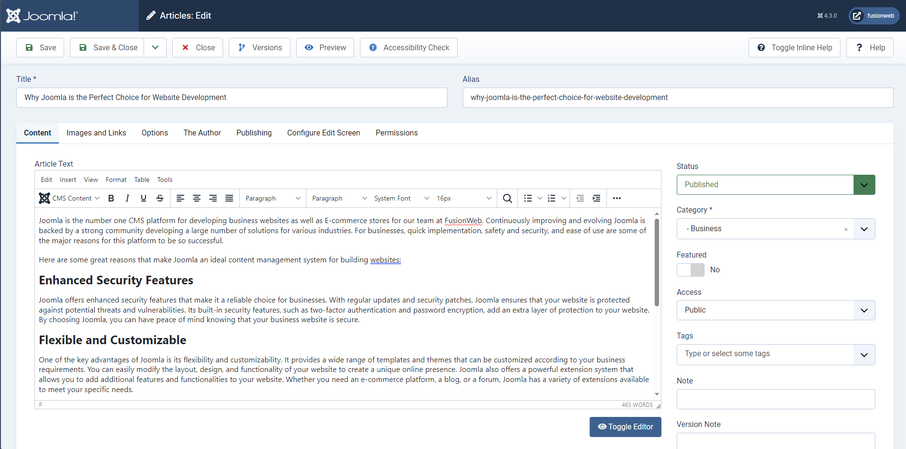Run the Accessibility Check
Screen dimensions: 906x449
(x=408, y=48)
